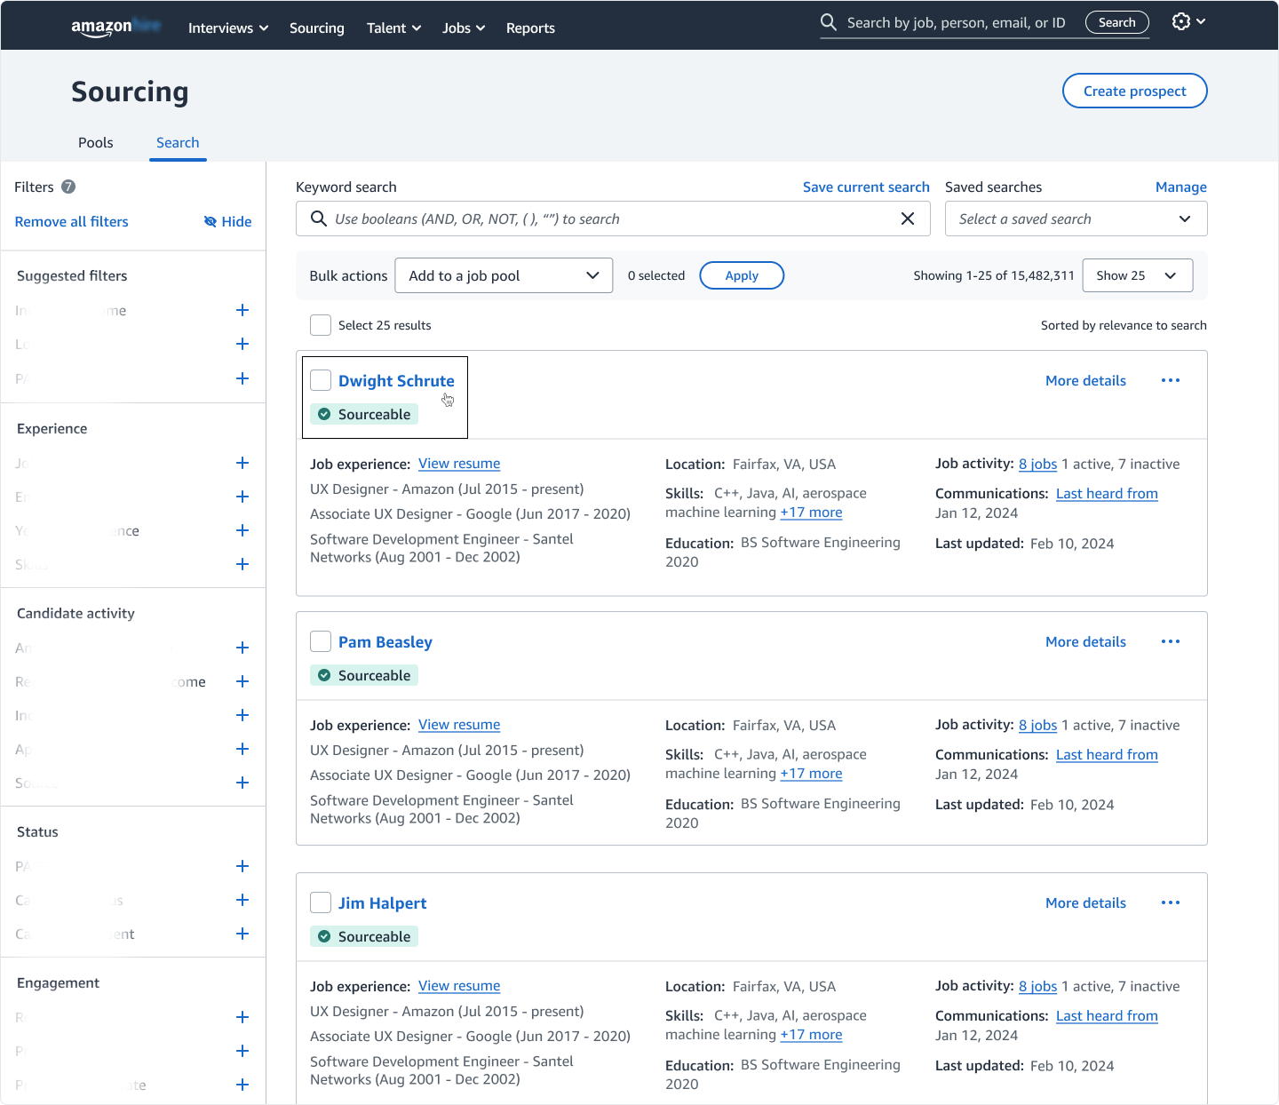This screenshot has height=1105, width=1279.
Task: Click Sourceable check icon under Jim Halpert
Action: click(x=324, y=936)
